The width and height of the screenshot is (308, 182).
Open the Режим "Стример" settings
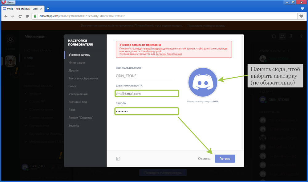pos(85,118)
